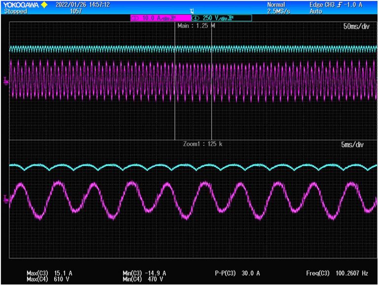Click the Freq(C3) measurement readout
This screenshot has width=379, height=286.
coord(336,273)
